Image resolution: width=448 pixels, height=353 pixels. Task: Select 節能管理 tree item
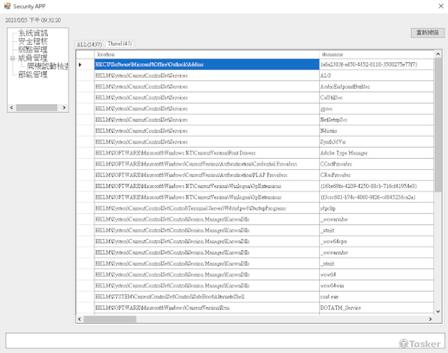click(33, 75)
